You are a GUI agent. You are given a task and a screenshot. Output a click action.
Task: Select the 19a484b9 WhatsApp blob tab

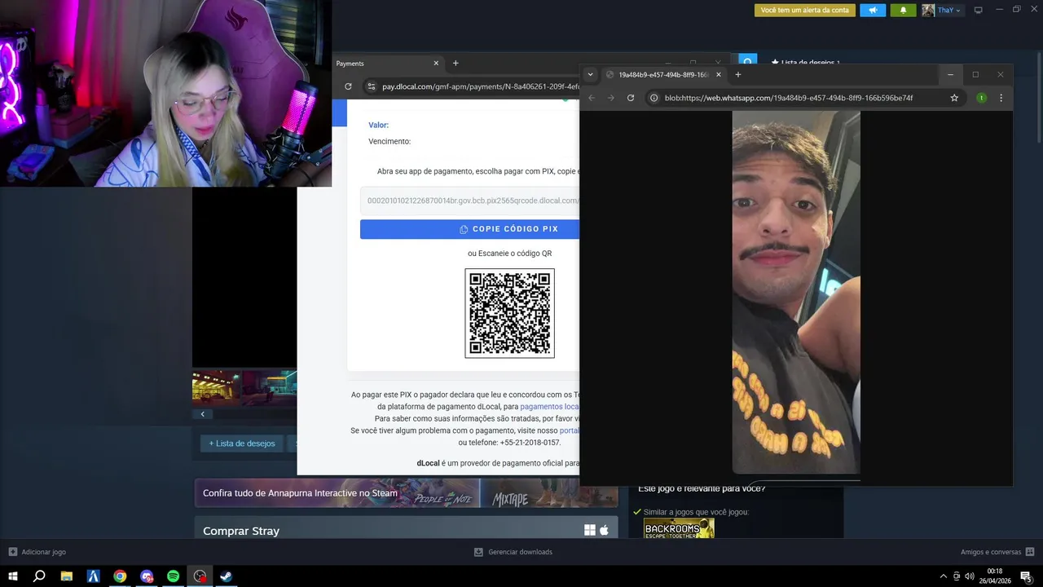point(663,74)
